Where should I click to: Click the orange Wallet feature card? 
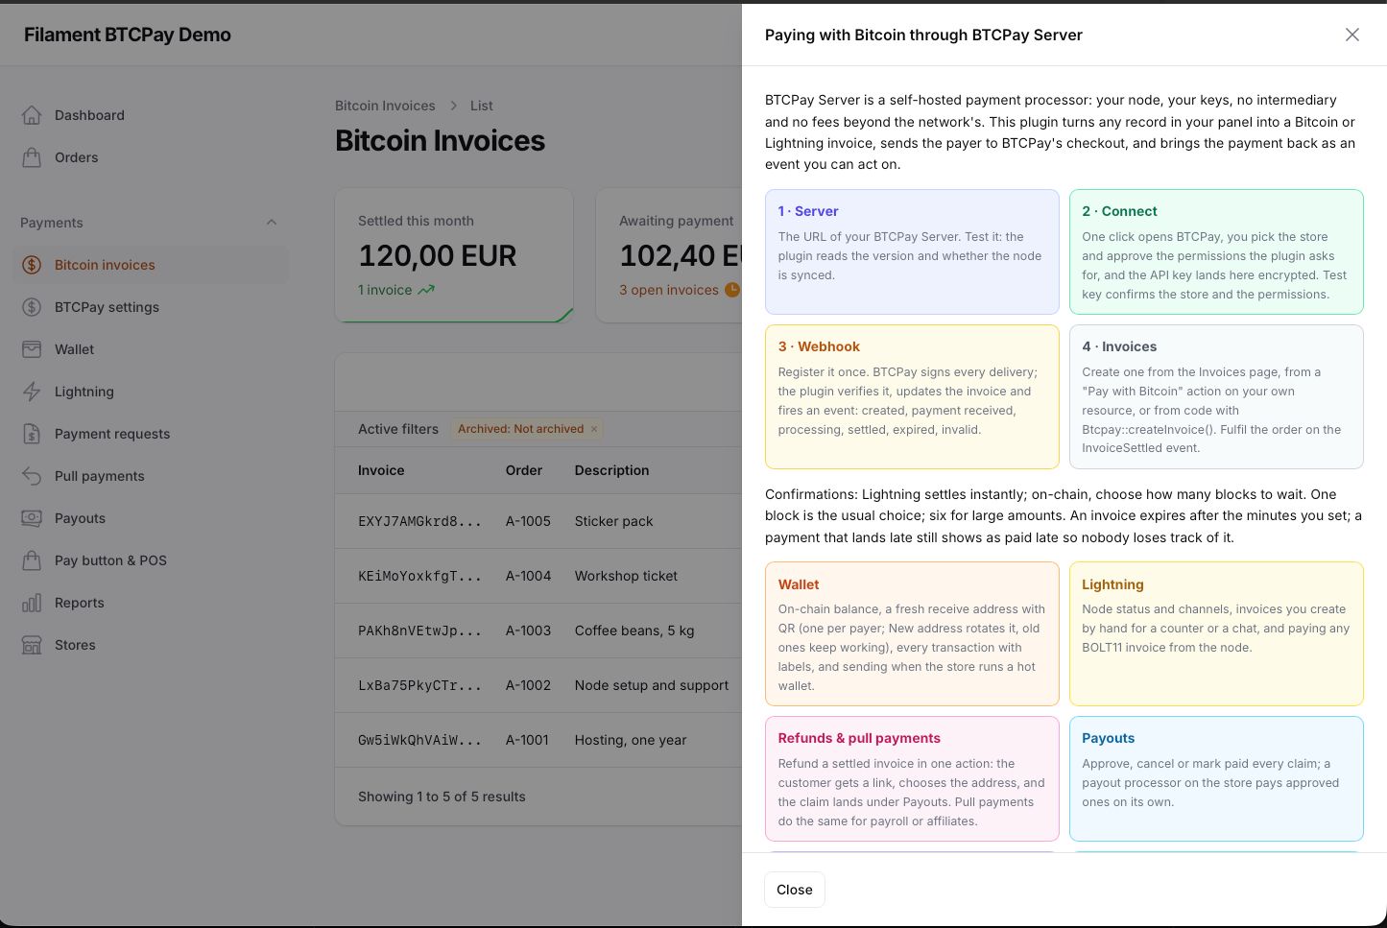(x=912, y=633)
